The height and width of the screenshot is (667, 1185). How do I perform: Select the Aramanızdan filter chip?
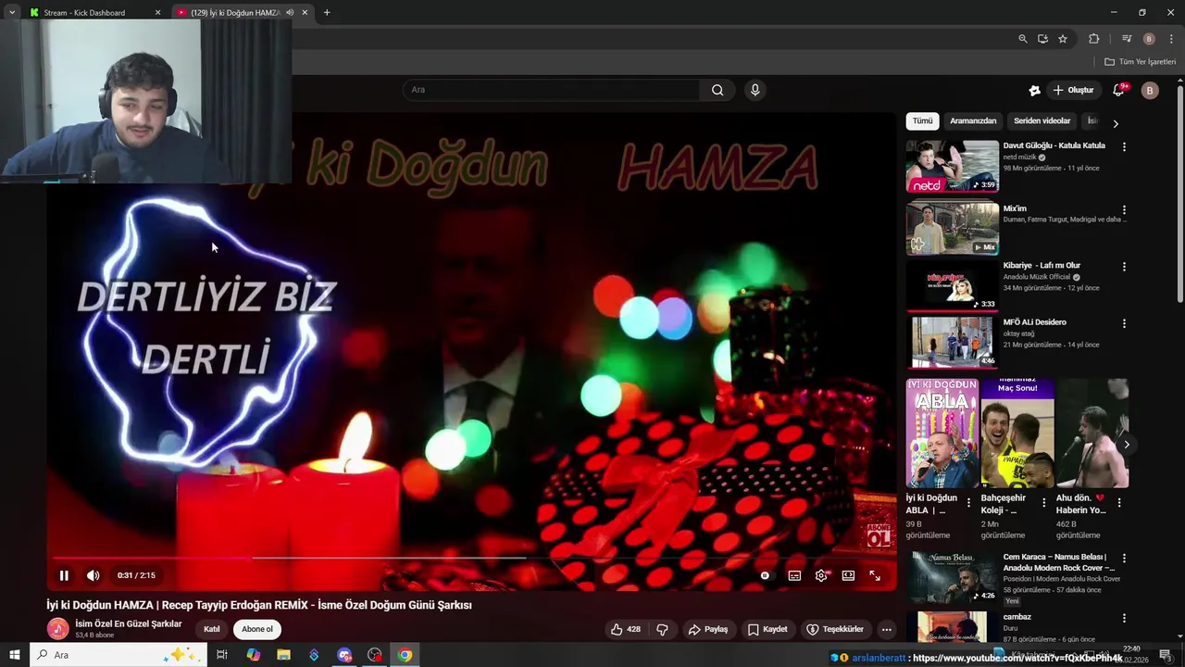pos(973,121)
